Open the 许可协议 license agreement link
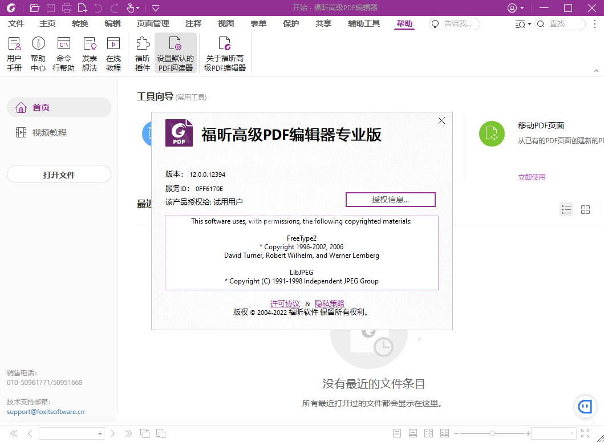The width and height of the screenshot is (604, 442). point(285,303)
